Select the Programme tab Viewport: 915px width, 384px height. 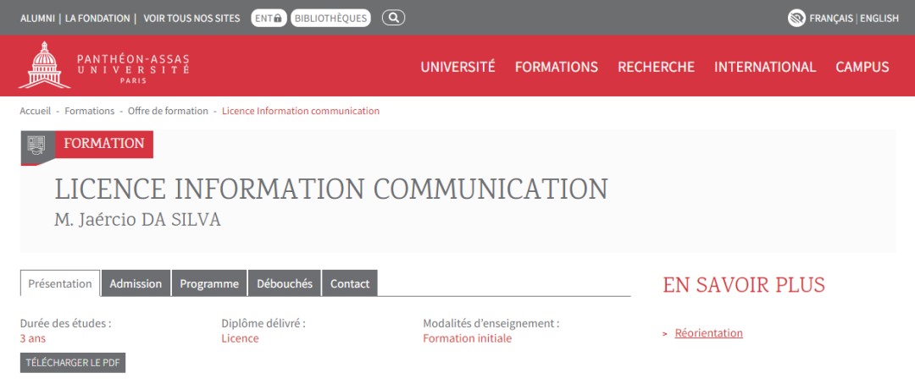click(209, 283)
